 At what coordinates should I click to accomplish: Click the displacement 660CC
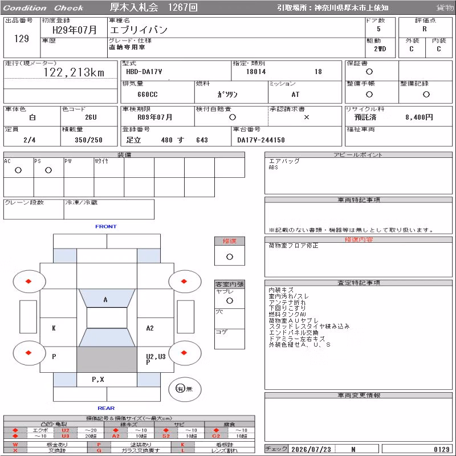(148, 94)
